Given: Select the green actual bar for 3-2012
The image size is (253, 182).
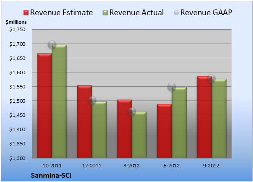Looking at the screenshot, I should 139,135.
